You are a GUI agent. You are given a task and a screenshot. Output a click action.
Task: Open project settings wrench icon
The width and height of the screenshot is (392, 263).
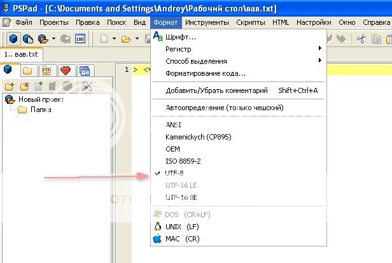pos(87,87)
